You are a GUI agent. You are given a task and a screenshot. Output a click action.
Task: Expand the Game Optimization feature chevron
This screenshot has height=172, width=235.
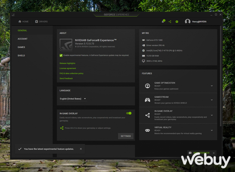point(212,86)
